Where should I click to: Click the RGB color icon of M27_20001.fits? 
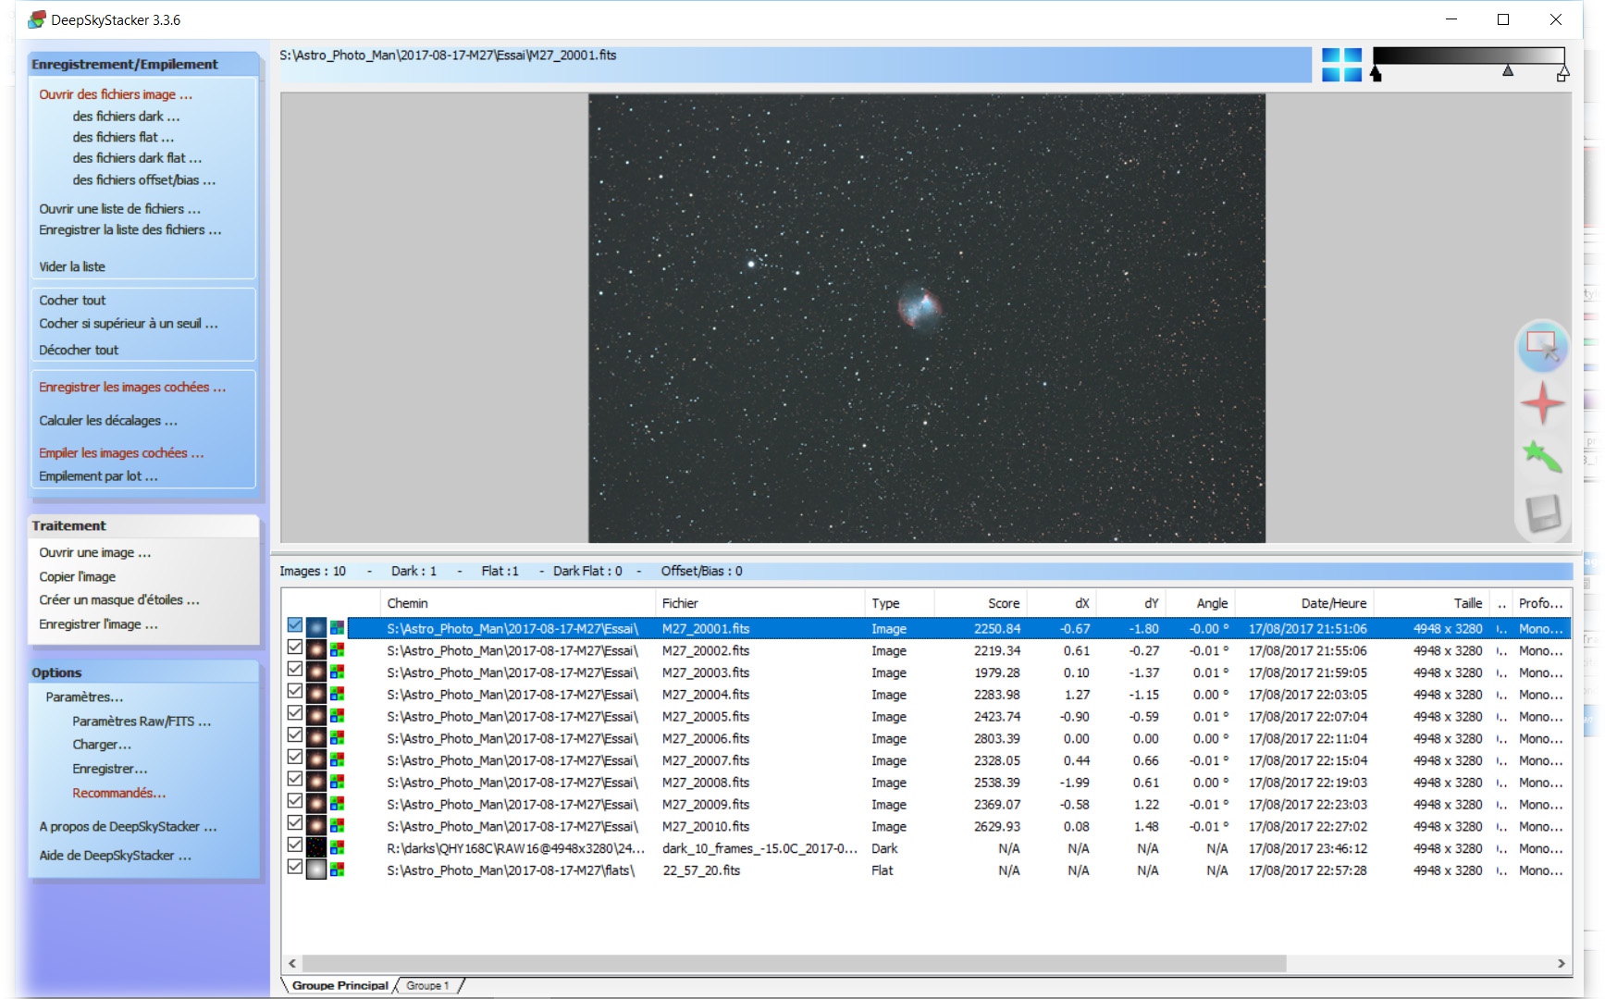pos(338,628)
